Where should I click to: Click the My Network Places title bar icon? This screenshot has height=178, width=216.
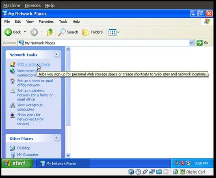tap(5, 13)
